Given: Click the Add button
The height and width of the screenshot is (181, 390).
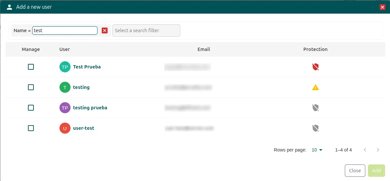Looking at the screenshot, I should [x=376, y=171].
